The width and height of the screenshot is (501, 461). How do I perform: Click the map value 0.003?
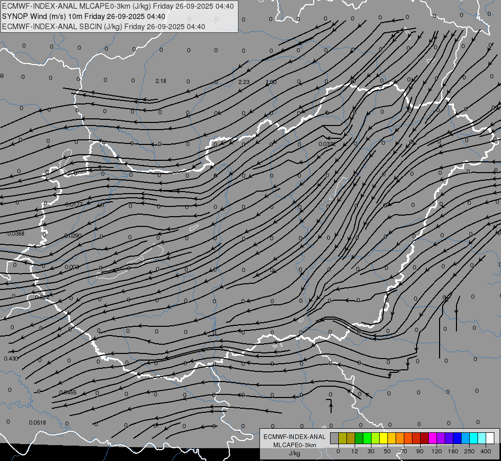tap(72, 267)
